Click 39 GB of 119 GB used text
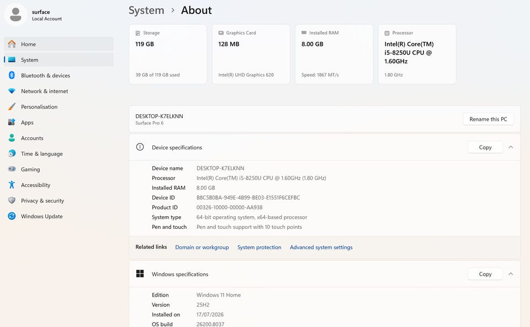This screenshot has height=327, width=530. coord(157,75)
